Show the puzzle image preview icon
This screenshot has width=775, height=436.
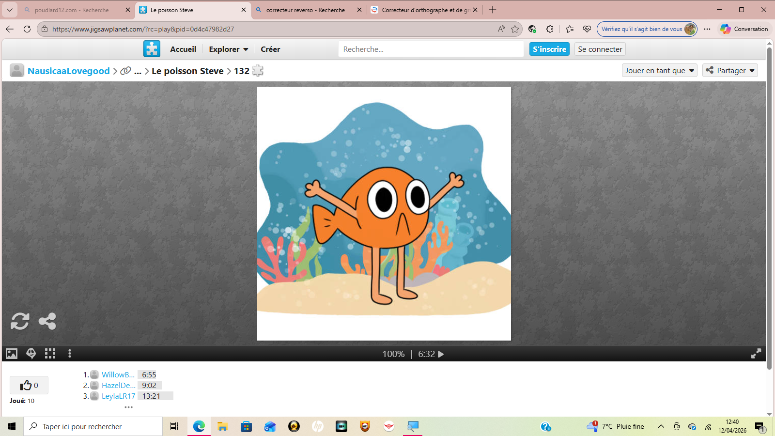tap(12, 354)
